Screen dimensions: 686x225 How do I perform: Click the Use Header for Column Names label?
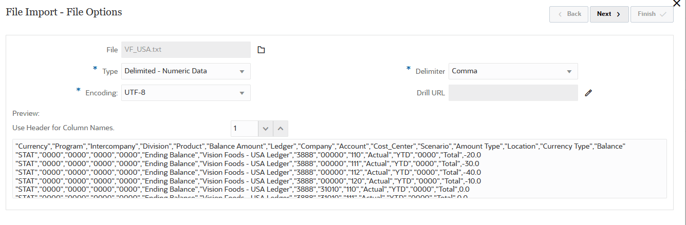pyautogui.click(x=63, y=128)
